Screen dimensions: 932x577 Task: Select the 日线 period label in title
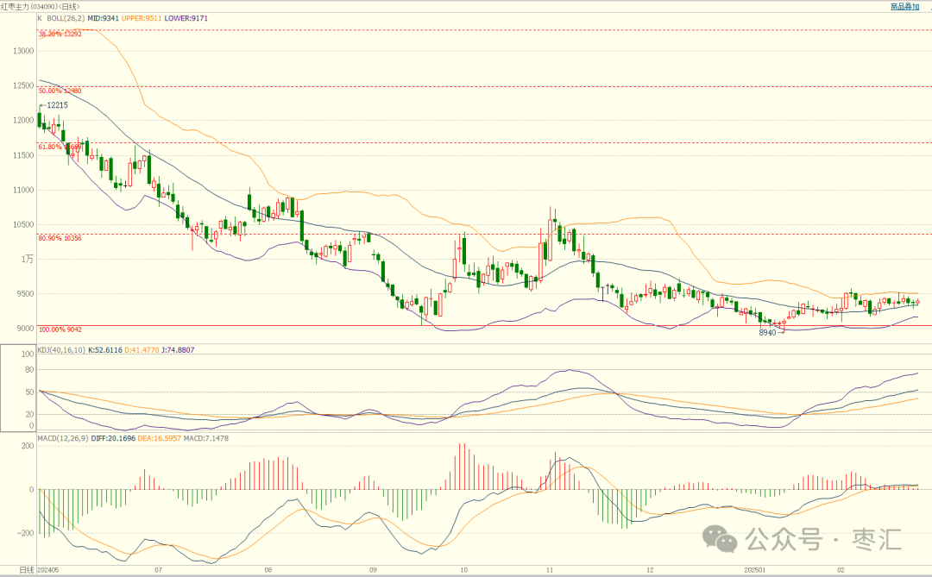click(x=70, y=6)
